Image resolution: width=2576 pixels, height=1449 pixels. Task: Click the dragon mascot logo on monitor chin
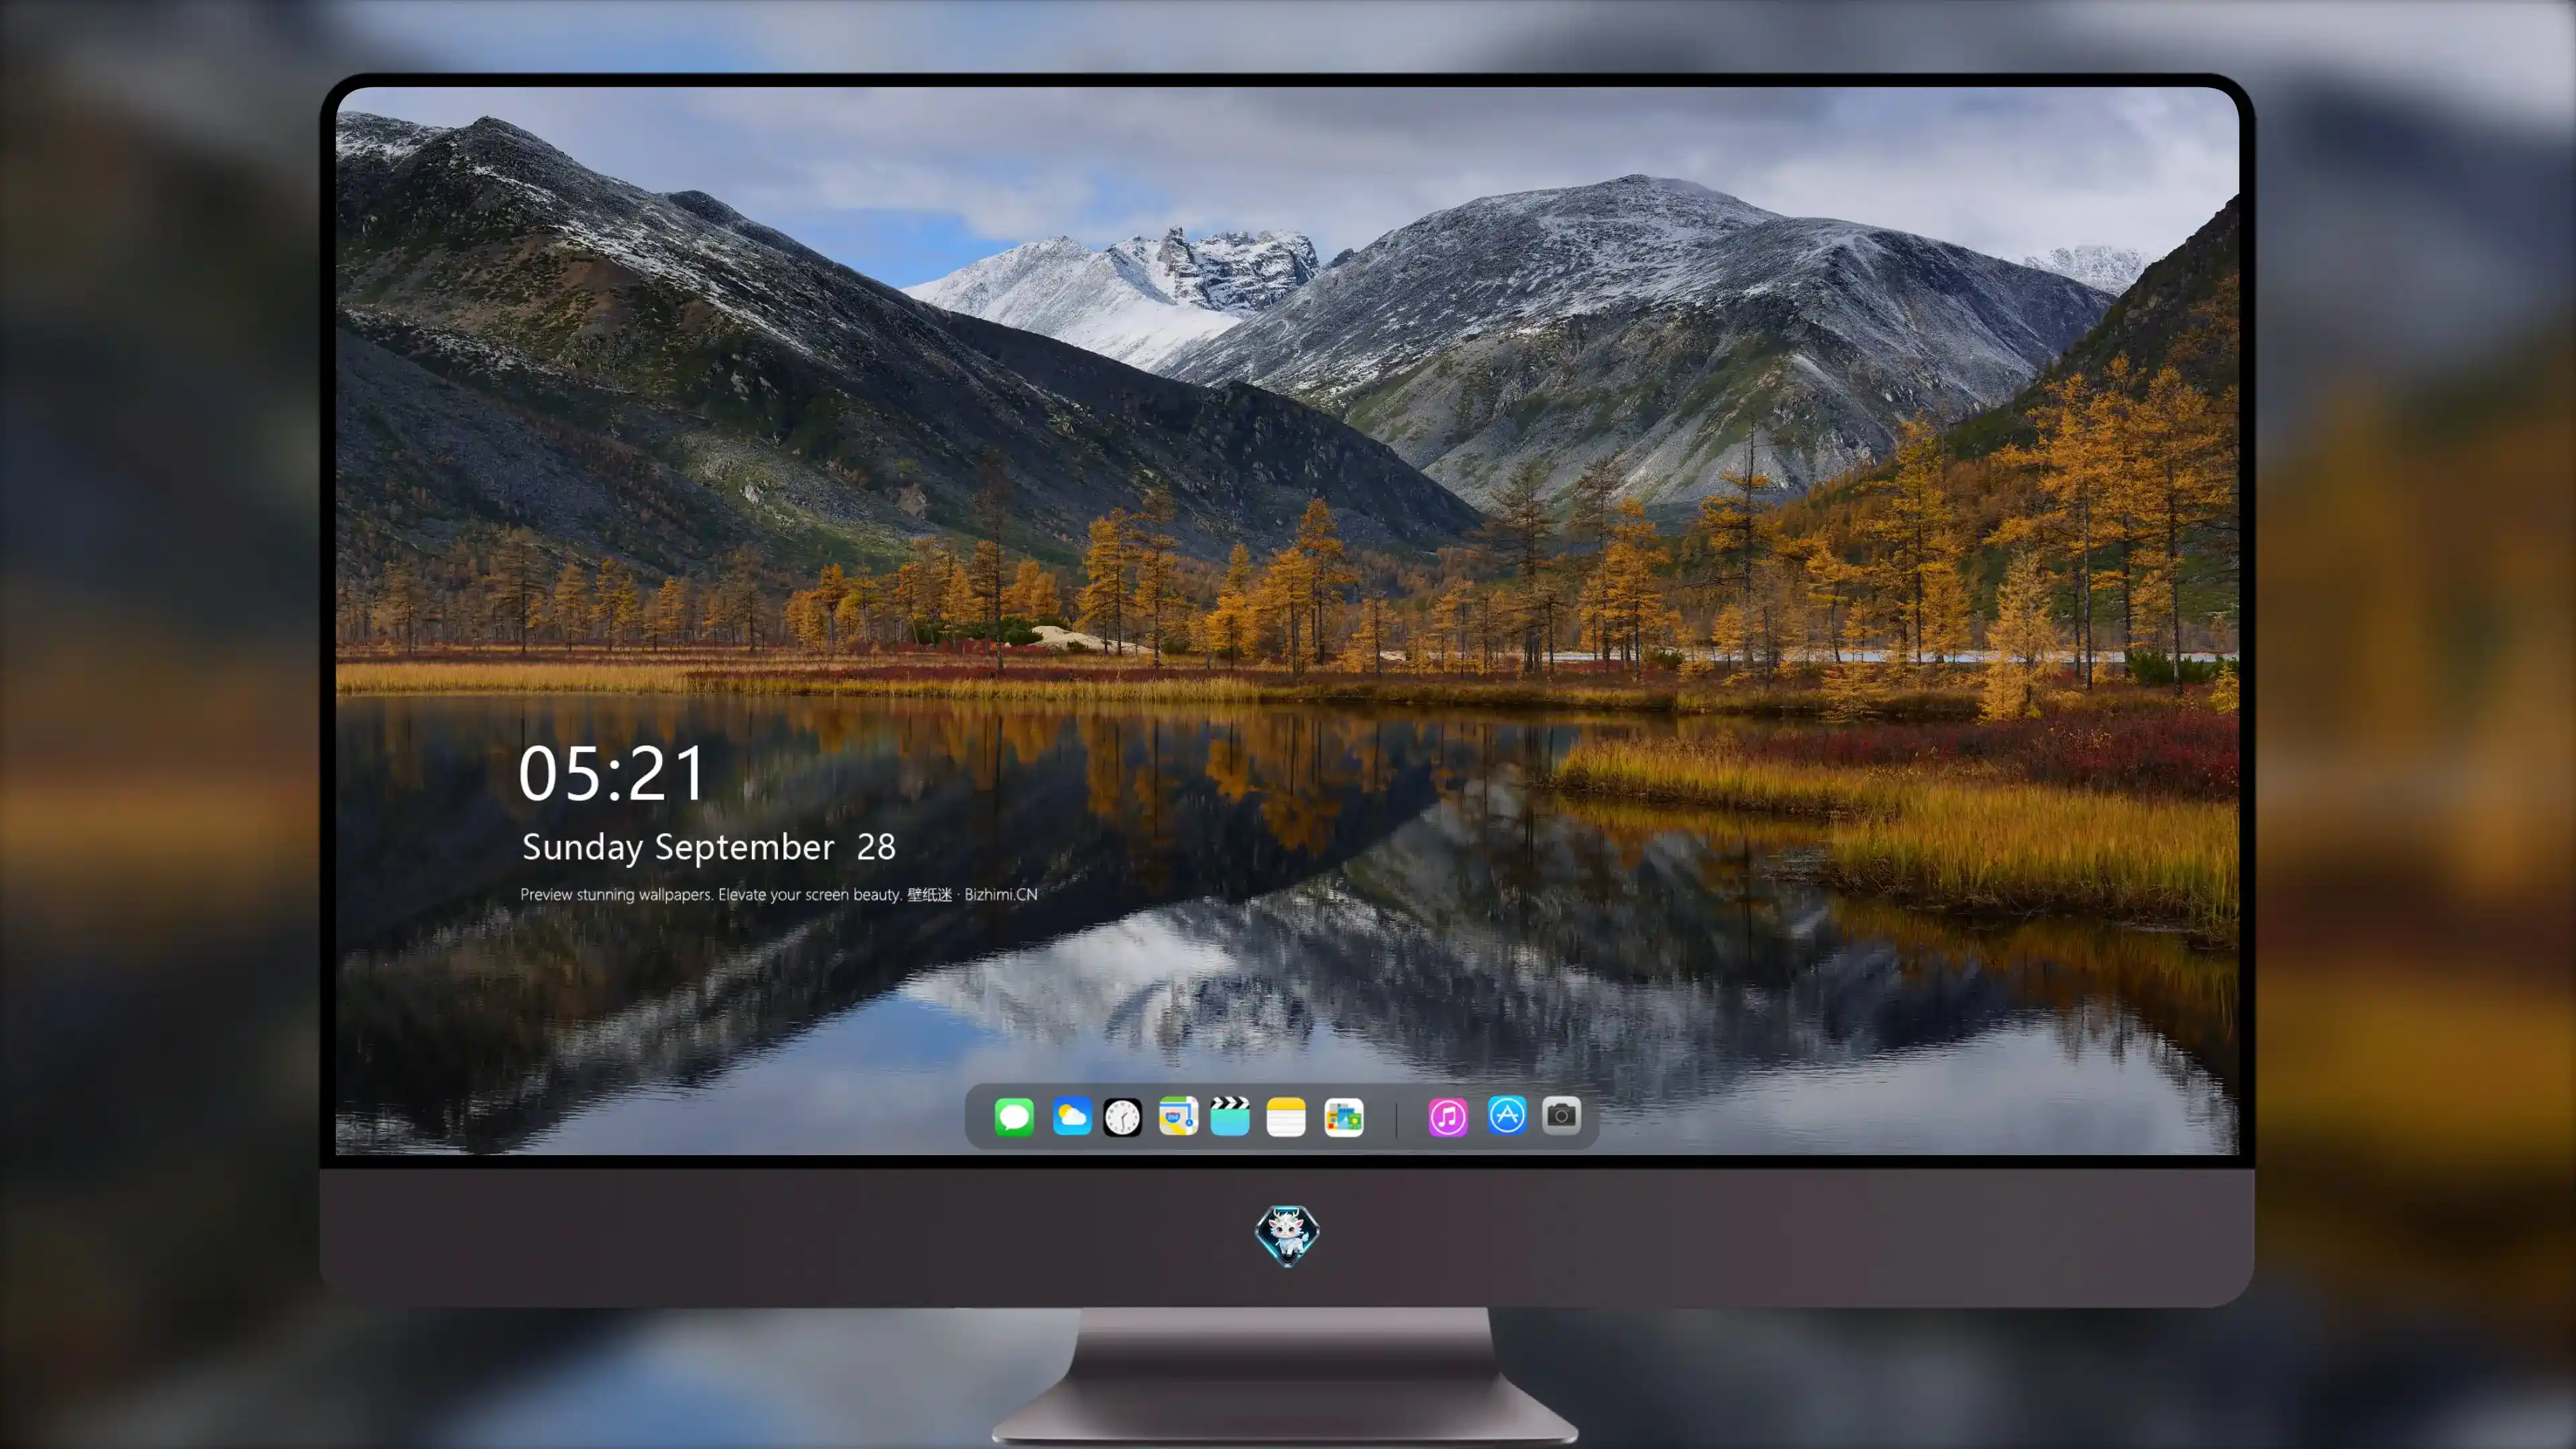click(1287, 1236)
